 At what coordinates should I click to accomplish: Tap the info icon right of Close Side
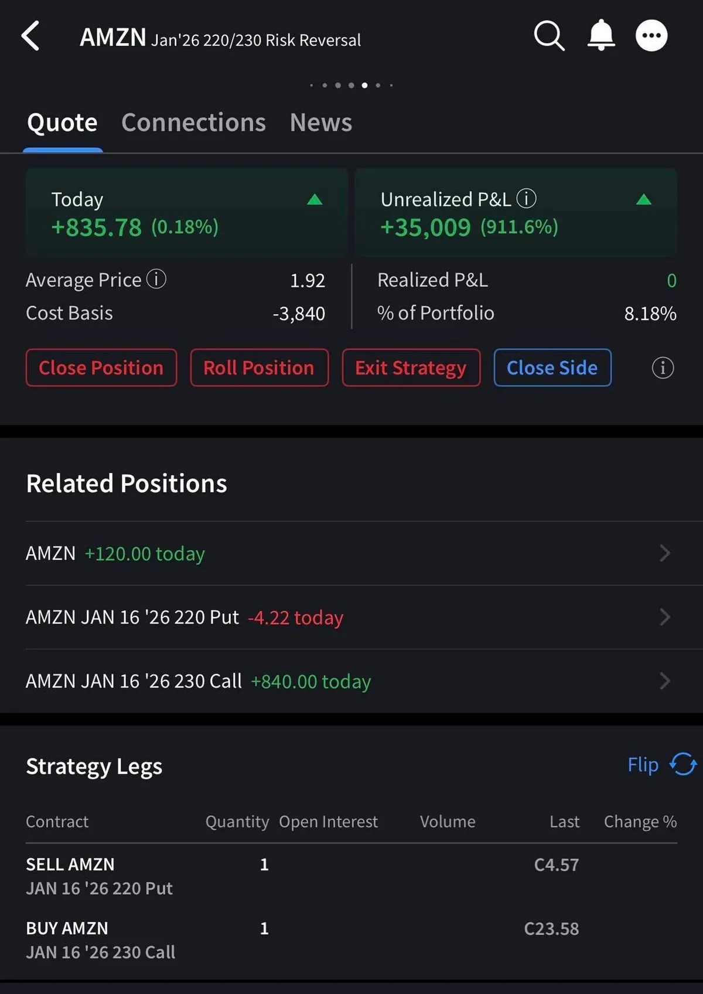[663, 368]
